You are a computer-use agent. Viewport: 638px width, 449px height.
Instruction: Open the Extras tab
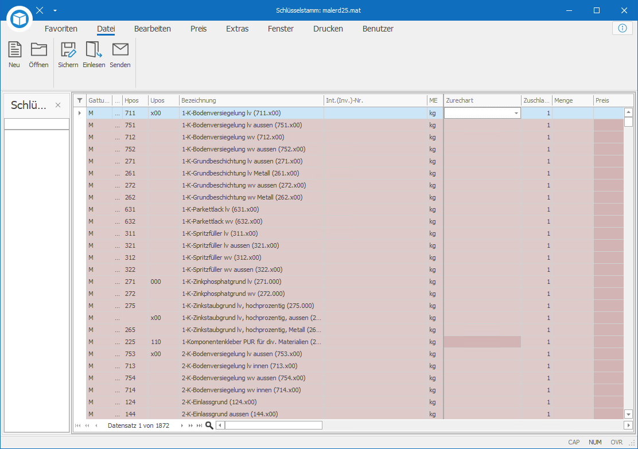[x=237, y=29]
